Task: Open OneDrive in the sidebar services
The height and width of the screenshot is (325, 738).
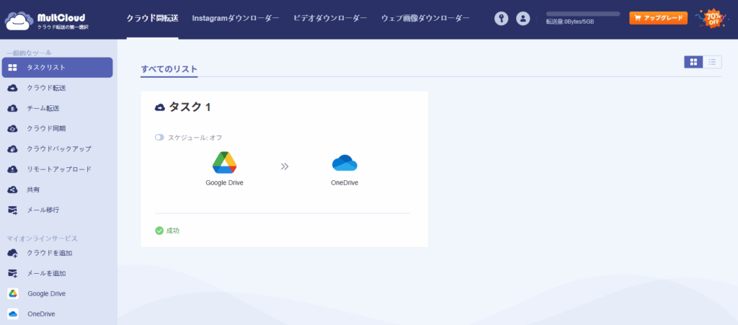Action: click(42, 313)
